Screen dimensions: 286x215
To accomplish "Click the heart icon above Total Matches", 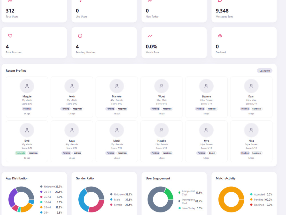I will 10,36.
